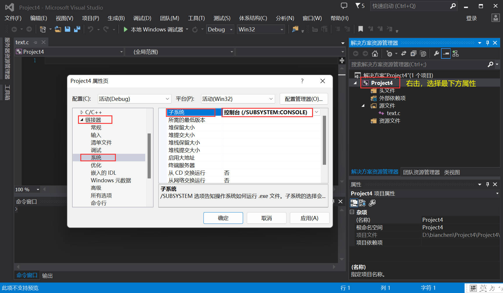Open the 文件(F) menu
Screen dimensions: 503x293
[13, 18]
